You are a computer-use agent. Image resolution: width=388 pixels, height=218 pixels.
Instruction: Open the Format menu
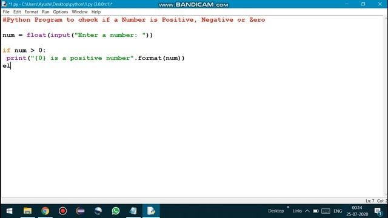pyautogui.click(x=31, y=12)
